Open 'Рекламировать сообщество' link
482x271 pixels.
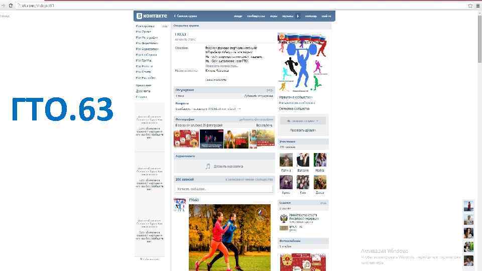(x=297, y=103)
